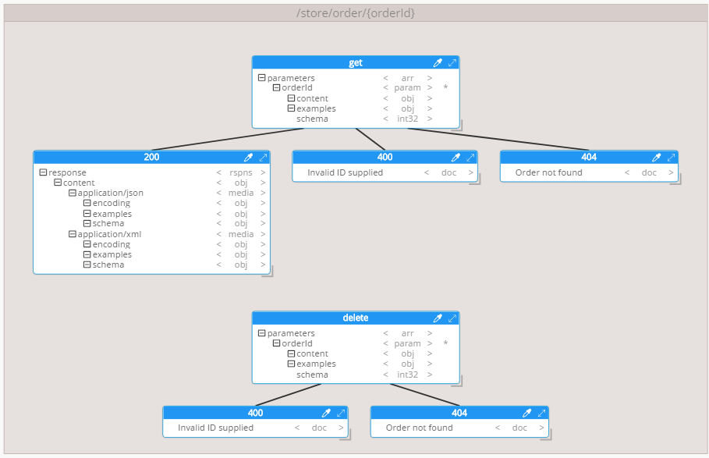Viewport: 709px width, 458px height.
Task: Click required asterisk beside delete's orderId
Action: coord(445,343)
